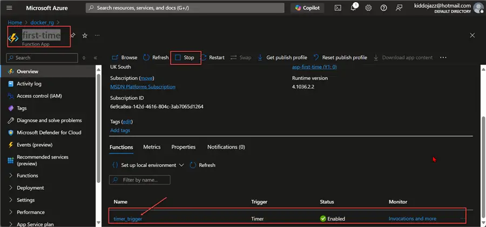Go to docker_rg breadcrumb
The image size is (486, 227).
pos(42,23)
